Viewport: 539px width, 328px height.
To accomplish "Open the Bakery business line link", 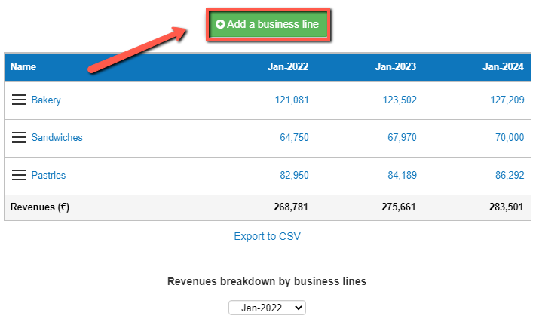I will pos(46,100).
